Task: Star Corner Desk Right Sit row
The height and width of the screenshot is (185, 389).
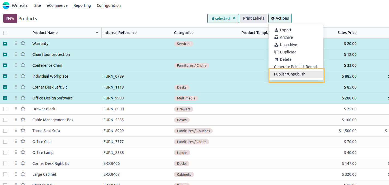Action: 23,163
